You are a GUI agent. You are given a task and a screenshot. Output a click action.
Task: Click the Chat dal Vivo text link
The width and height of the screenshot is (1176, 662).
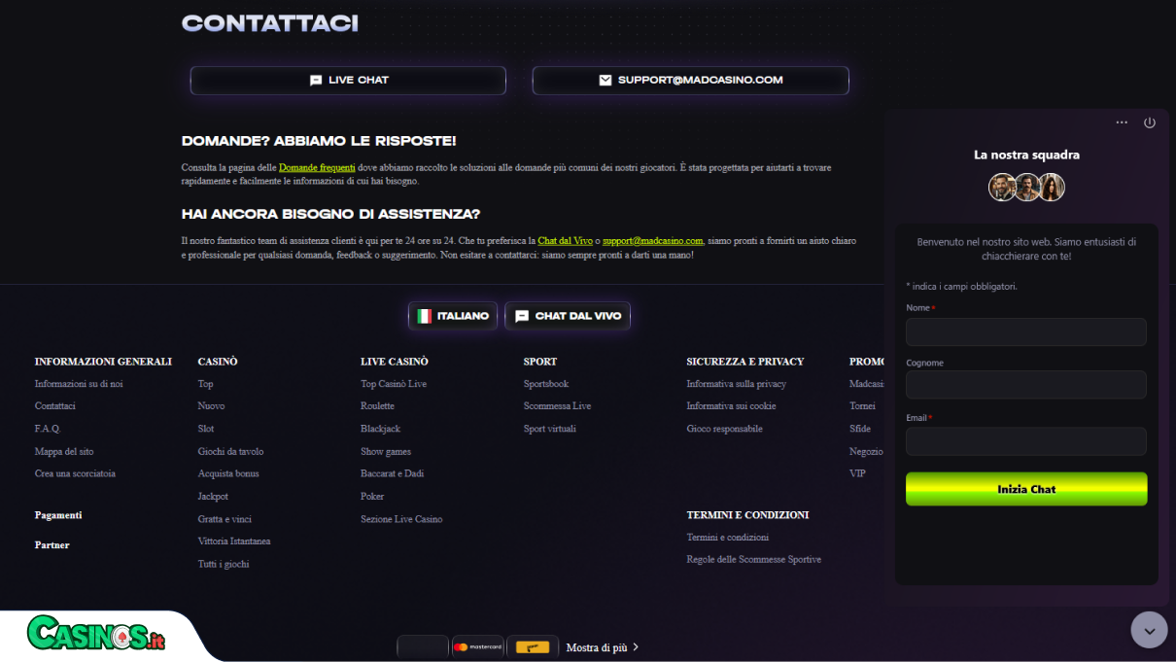pyautogui.click(x=565, y=241)
